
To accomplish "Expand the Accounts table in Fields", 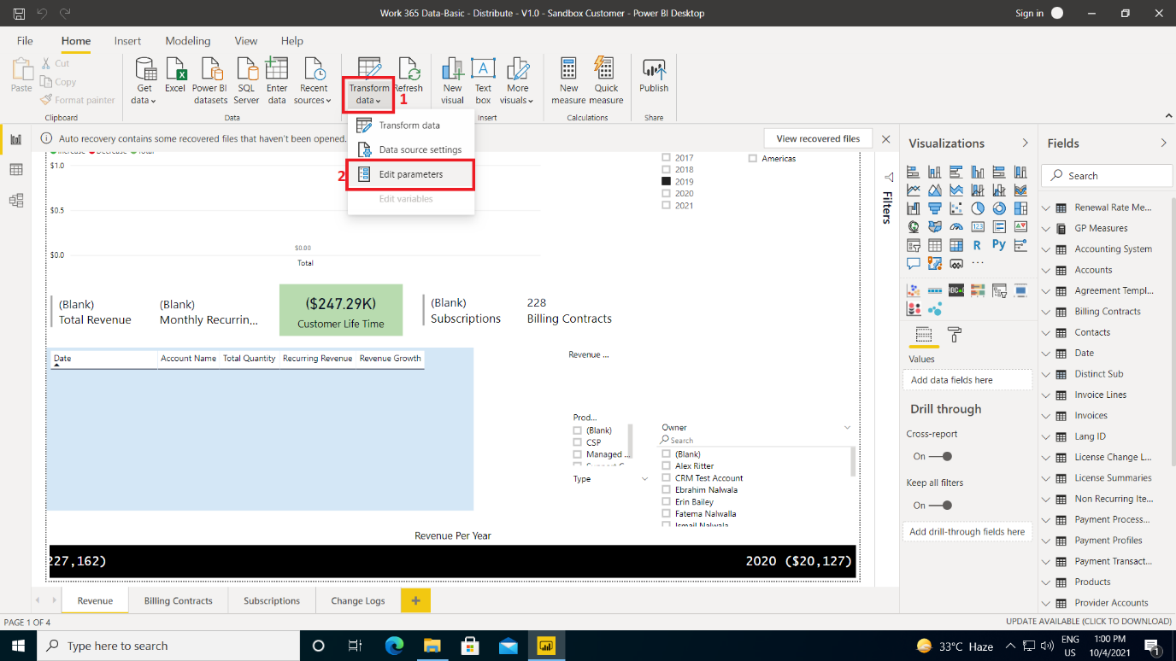I will (1046, 270).
